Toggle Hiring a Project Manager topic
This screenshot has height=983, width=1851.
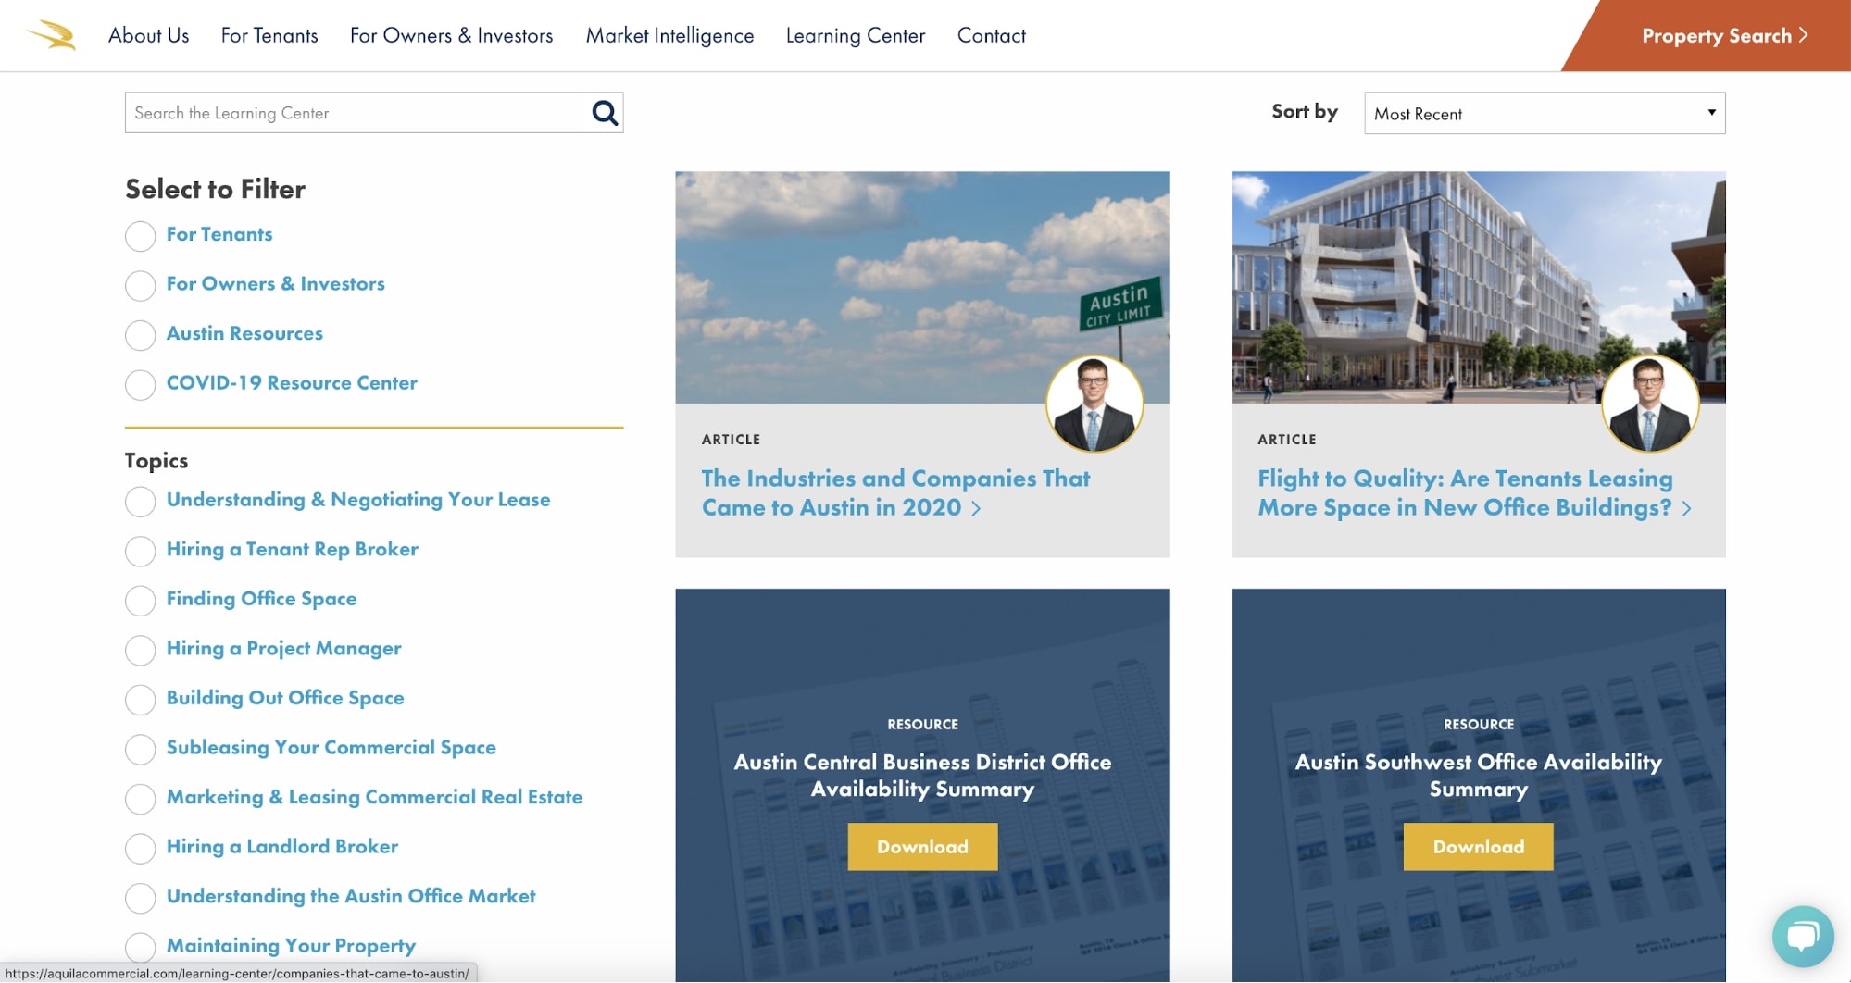[x=140, y=651]
